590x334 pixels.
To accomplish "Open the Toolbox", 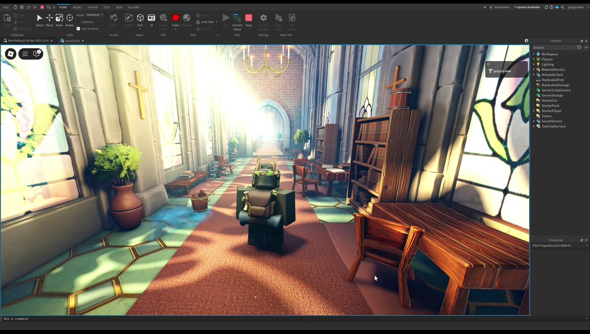I will tap(129, 19).
